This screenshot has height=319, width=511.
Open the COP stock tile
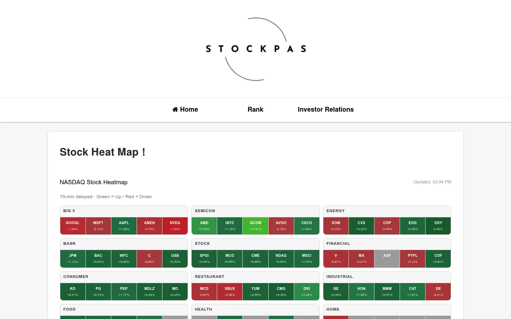click(x=387, y=226)
